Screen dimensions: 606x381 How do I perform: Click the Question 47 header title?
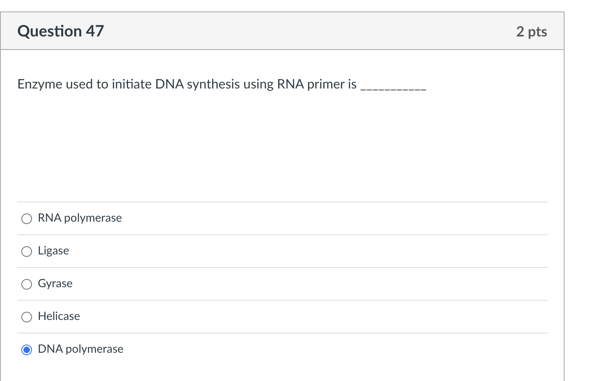click(60, 31)
